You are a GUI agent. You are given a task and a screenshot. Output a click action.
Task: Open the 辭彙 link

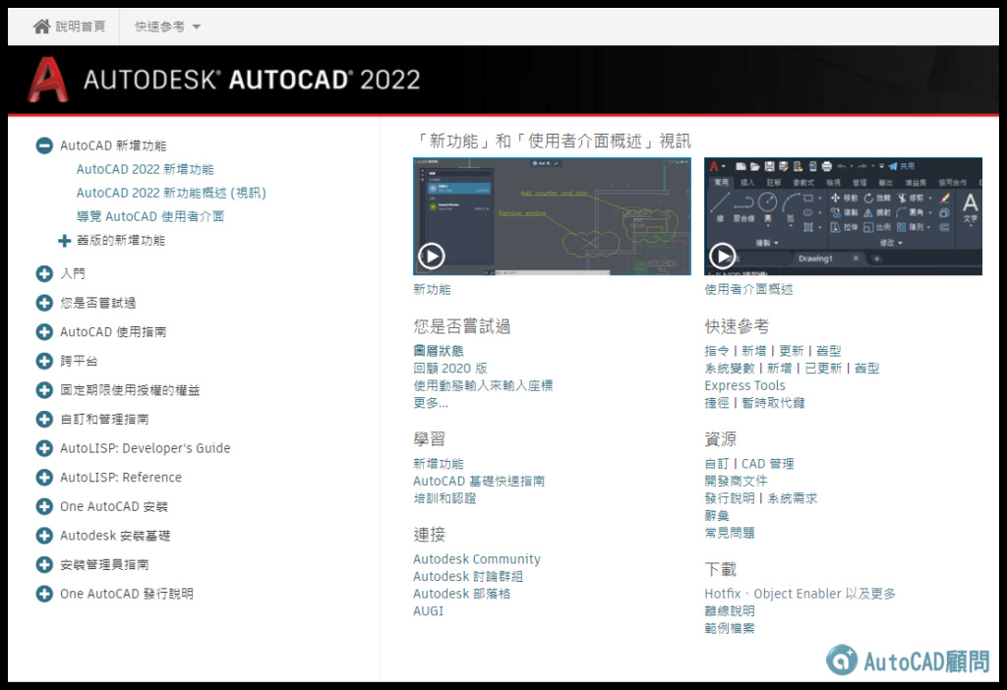pyautogui.click(x=717, y=516)
